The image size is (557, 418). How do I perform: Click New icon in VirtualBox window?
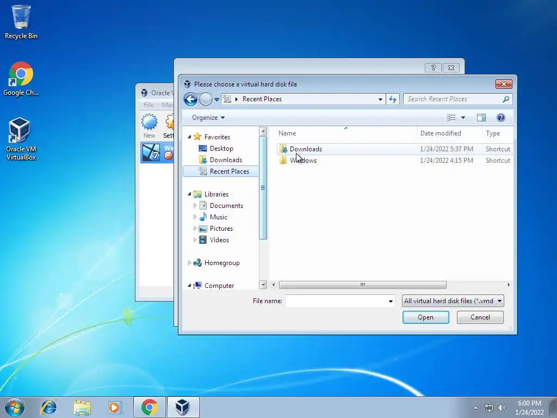click(x=149, y=126)
